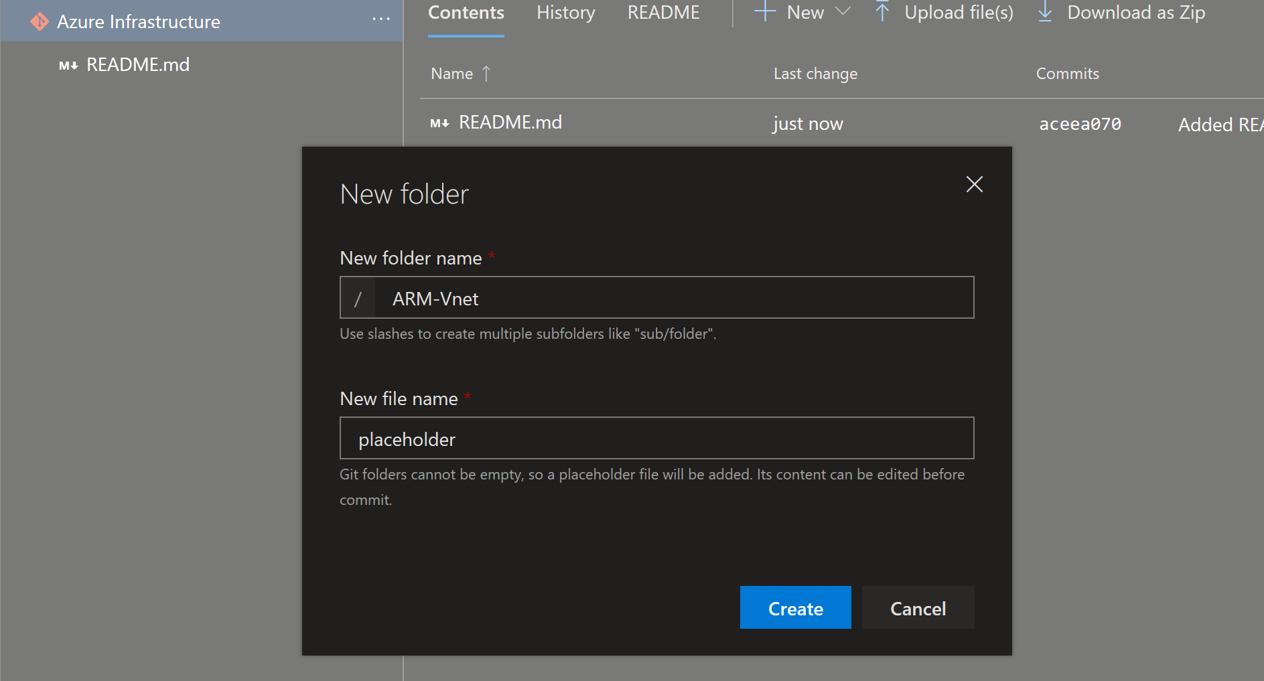The width and height of the screenshot is (1264, 681).
Task: Click the upload arrow icon
Action: pyautogui.click(x=882, y=11)
